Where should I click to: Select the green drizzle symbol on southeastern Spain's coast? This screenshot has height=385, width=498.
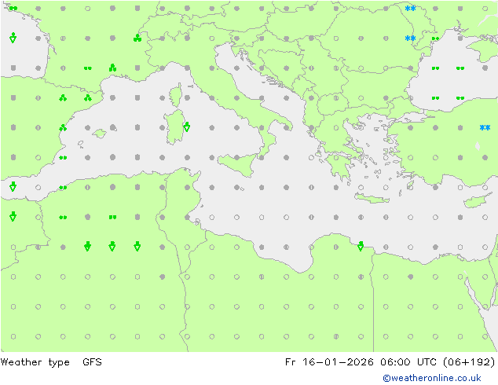coord(63,158)
